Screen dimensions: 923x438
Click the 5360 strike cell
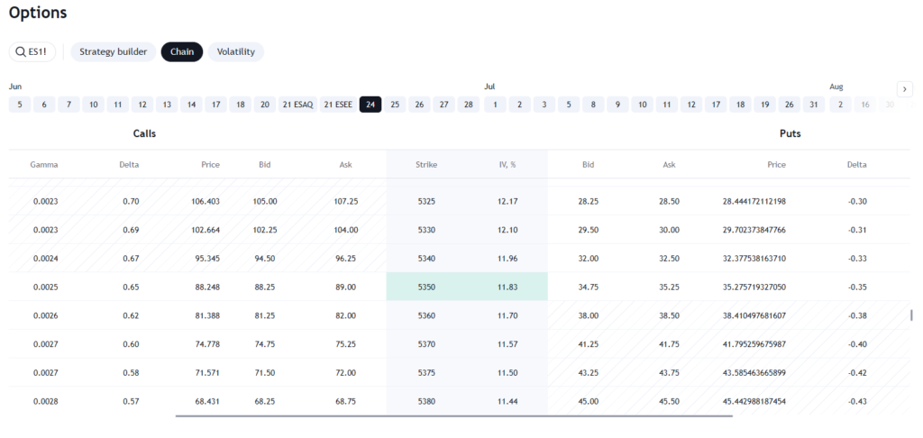point(426,315)
